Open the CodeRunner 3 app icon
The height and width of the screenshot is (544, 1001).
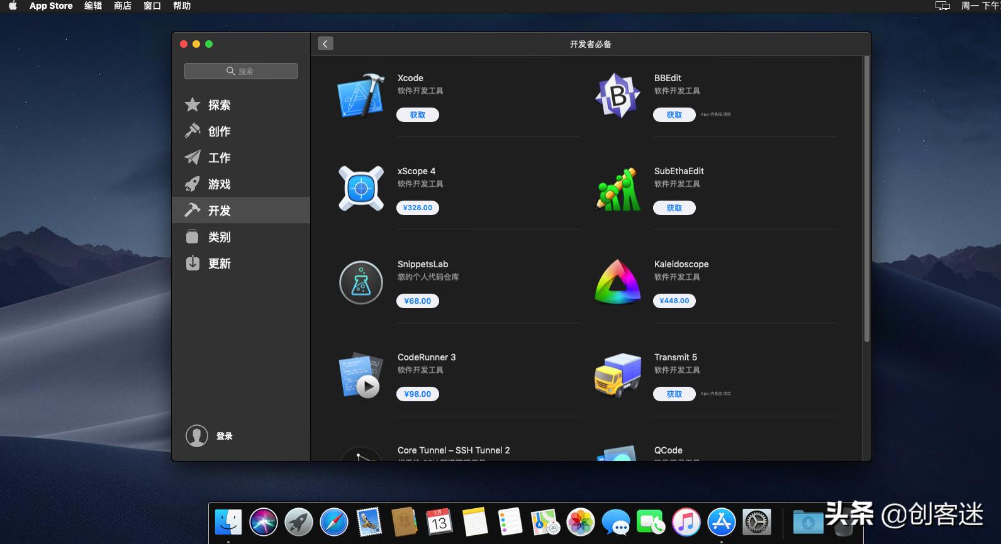(361, 375)
